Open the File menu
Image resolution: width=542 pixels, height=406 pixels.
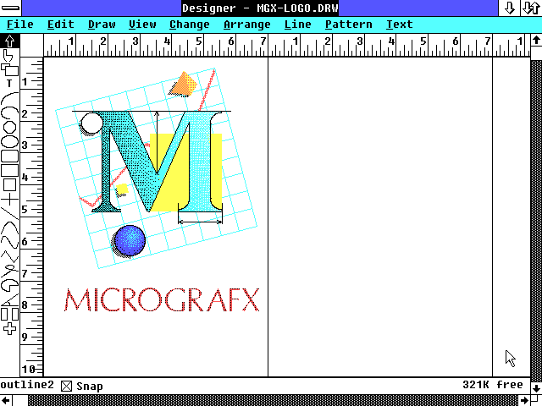(x=20, y=25)
